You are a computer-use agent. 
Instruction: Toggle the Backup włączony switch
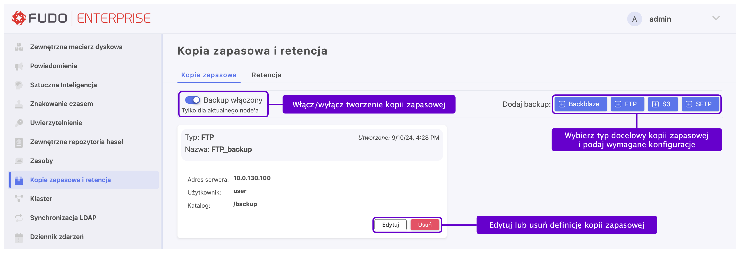click(192, 100)
